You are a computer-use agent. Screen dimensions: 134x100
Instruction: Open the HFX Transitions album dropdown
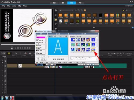pyautogui.click(x=84, y=36)
